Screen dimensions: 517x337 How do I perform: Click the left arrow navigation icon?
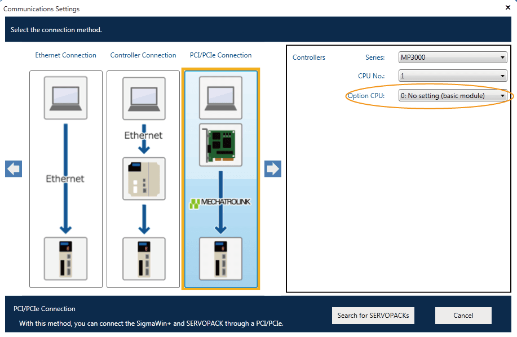14,168
